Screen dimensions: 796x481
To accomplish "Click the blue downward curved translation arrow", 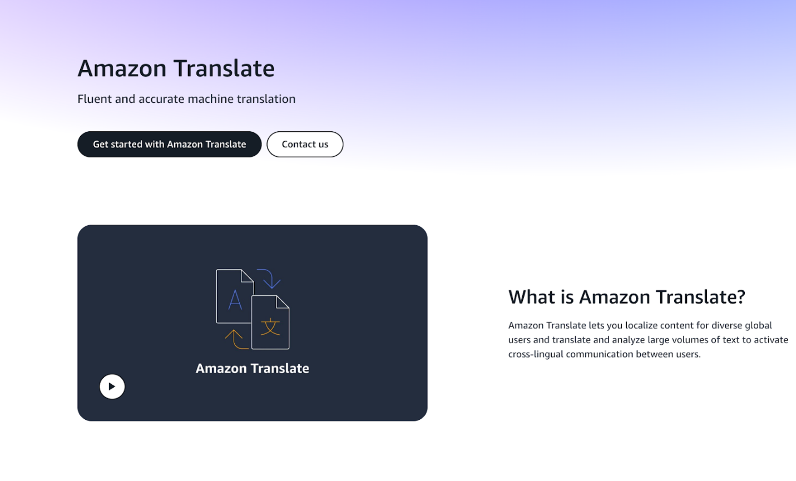I will tap(270, 280).
